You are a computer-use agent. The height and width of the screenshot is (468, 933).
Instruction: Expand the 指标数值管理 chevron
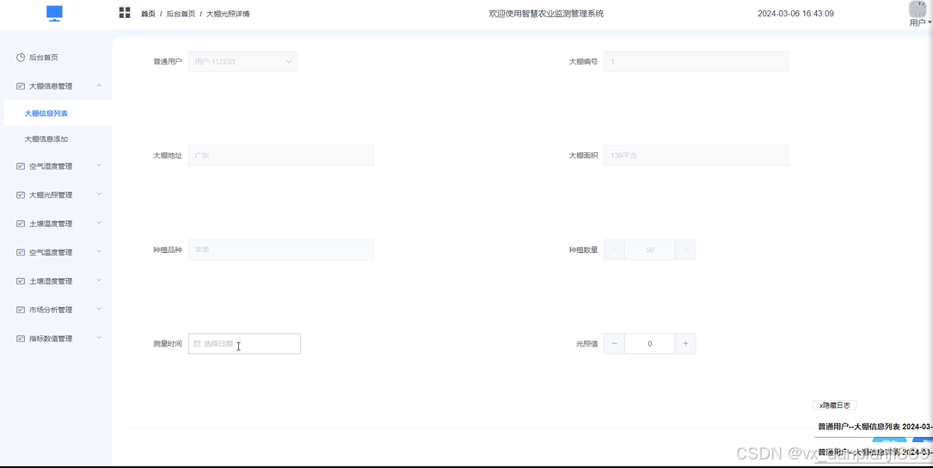[99, 337]
